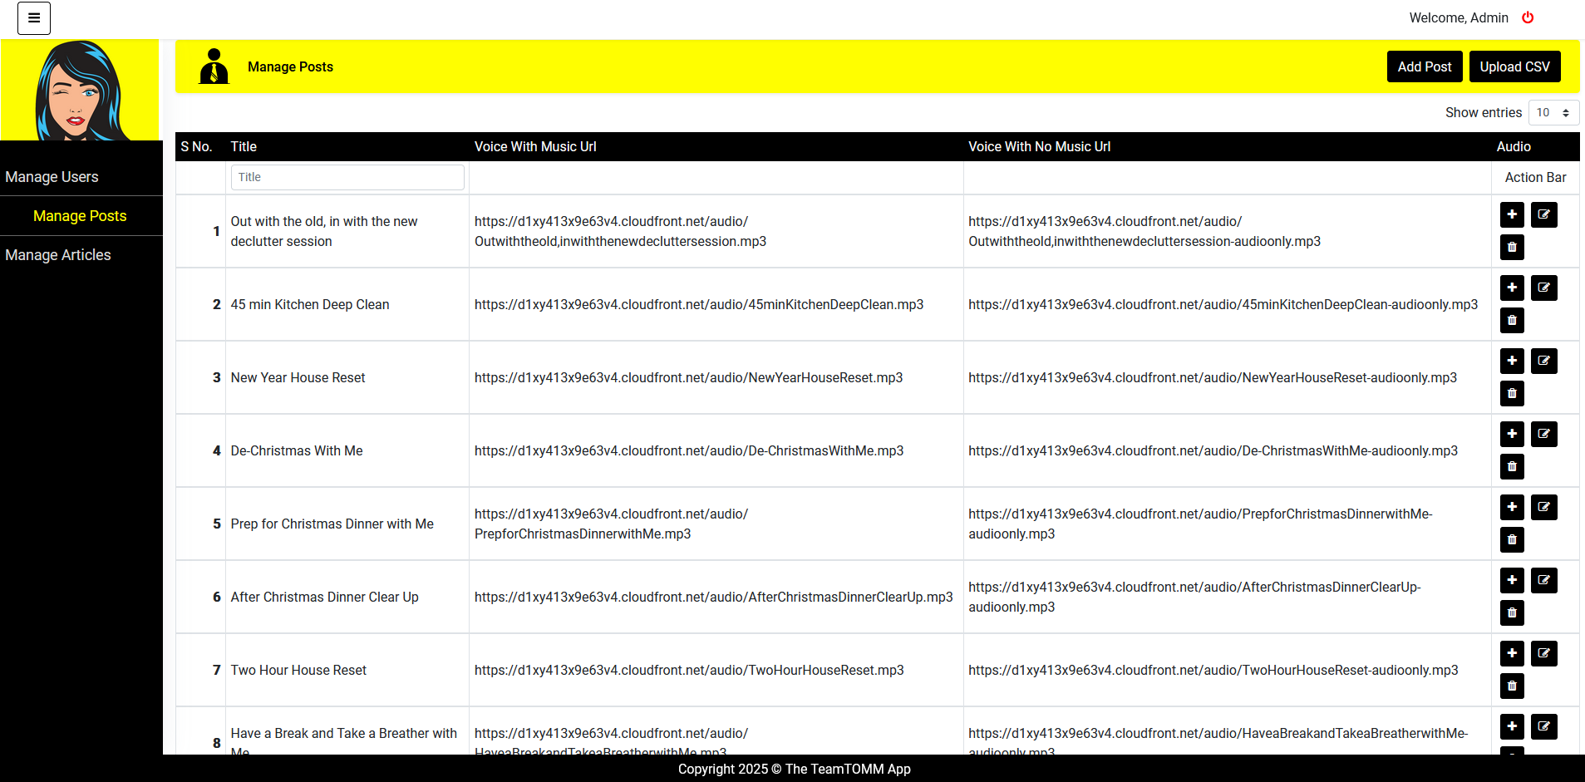Click AfterChristmasDinnerClearUp.mp3 music URL

tap(714, 597)
